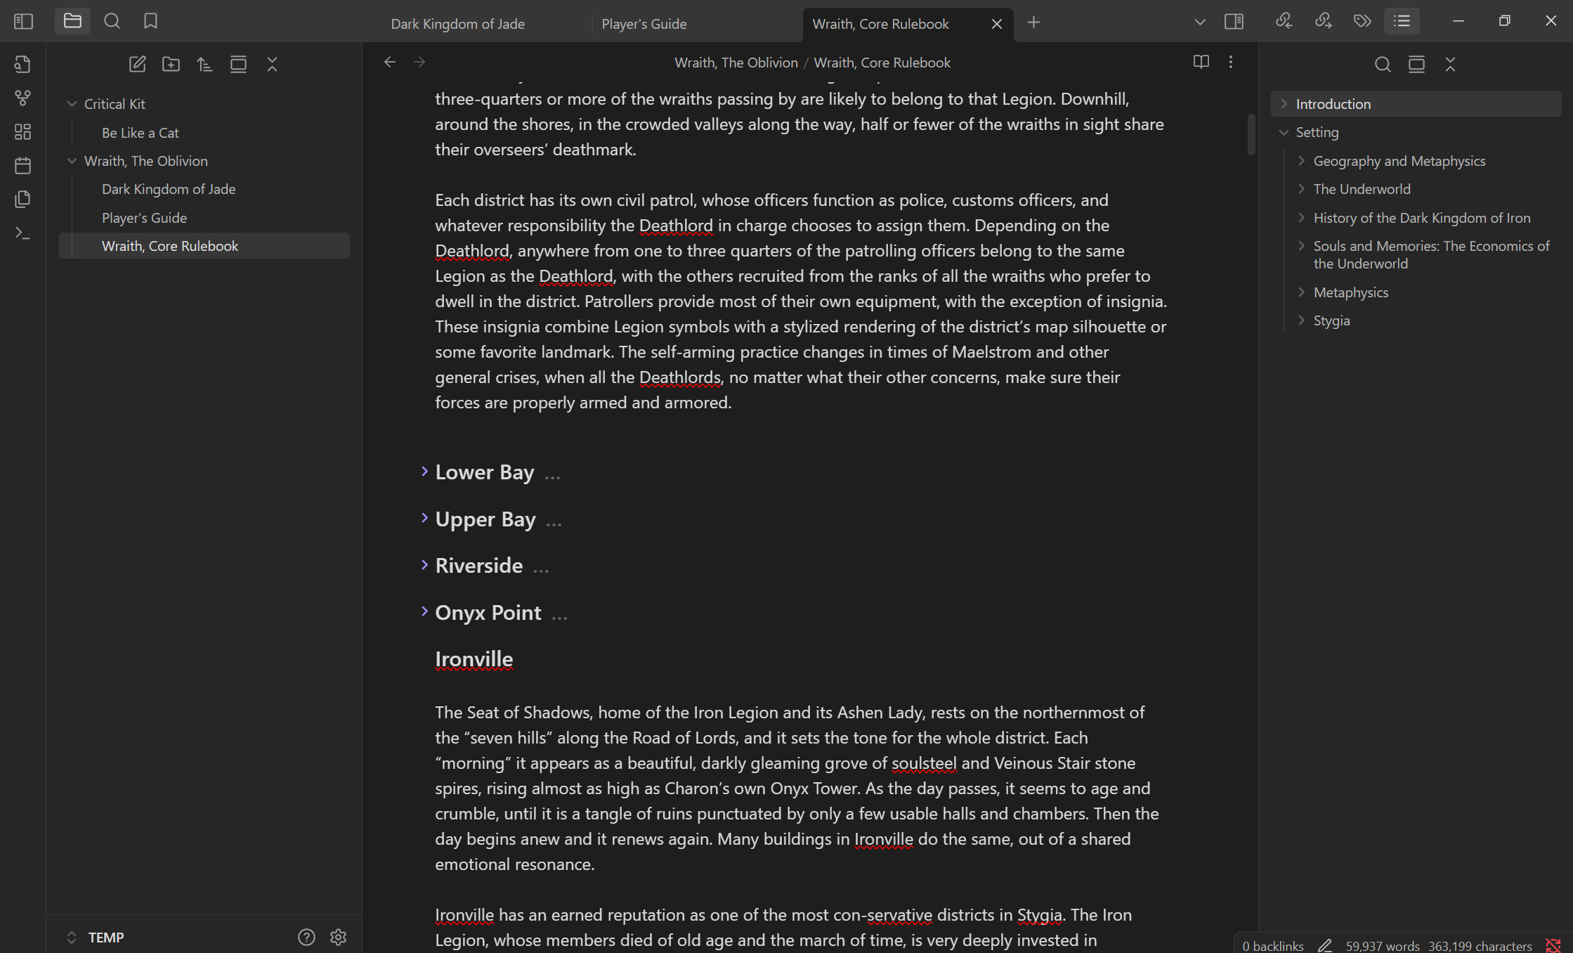This screenshot has width=1573, height=953.
Task: Collapse all folders in file explorer
Action: (272, 65)
